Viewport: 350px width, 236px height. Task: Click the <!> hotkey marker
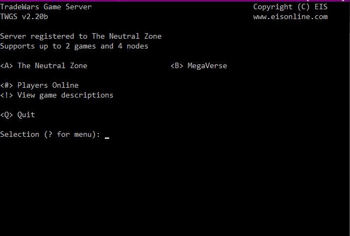(7, 95)
